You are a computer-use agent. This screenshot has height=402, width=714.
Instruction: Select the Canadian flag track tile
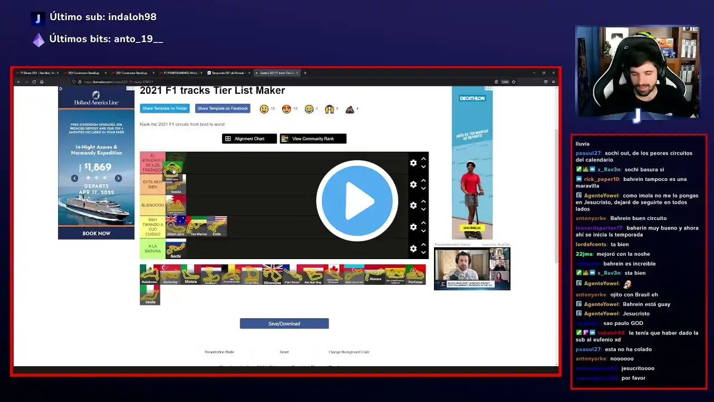click(x=334, y=275)
